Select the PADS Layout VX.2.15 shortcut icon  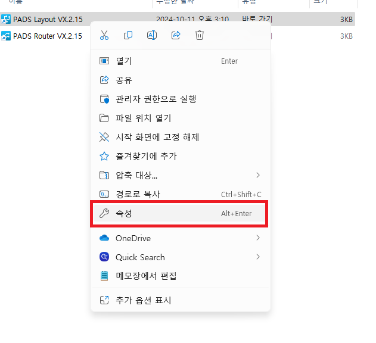point(6,20)
